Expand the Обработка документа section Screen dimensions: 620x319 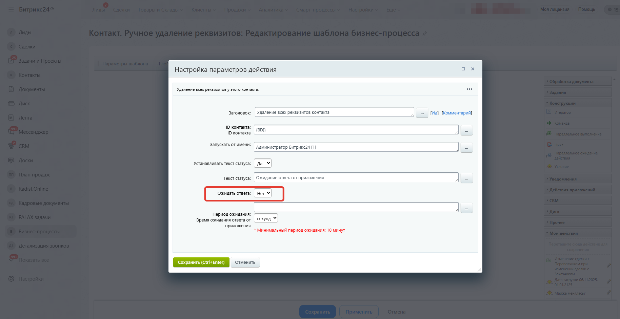tap(571, 82)
